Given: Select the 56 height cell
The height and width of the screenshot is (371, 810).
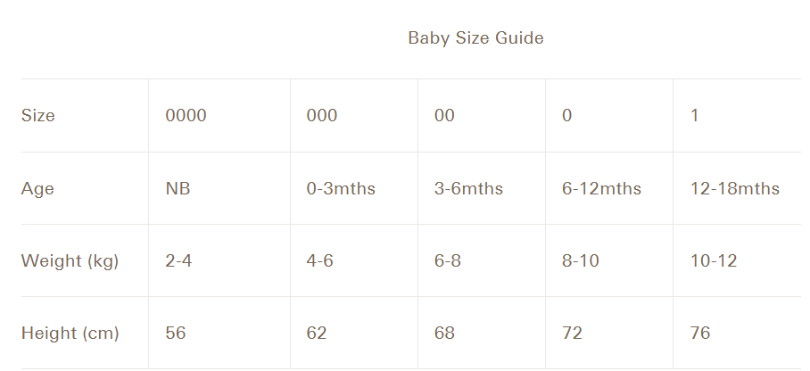Looking at the screenshot, I should [176, 334].
